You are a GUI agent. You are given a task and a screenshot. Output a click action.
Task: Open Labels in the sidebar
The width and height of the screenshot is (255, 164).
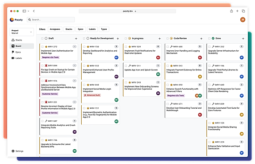[21, 58]
